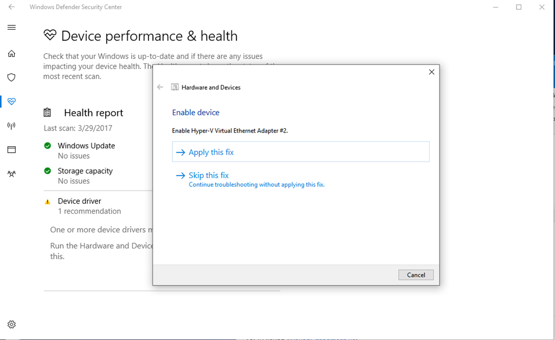Click the Device driver warning icon

[48, 201]
